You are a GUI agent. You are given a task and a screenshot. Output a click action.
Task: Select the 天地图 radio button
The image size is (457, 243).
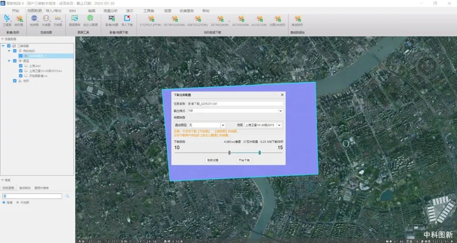(x=17, y=202)
